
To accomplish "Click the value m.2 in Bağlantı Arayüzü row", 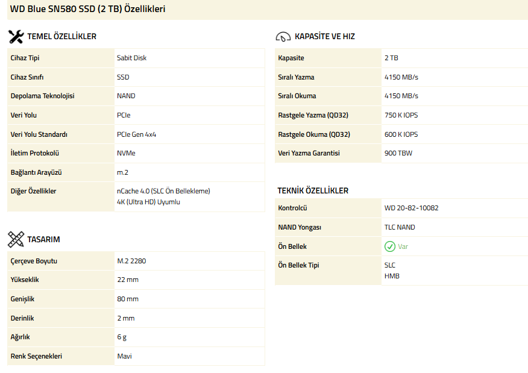I will click(x=122, y=172).
